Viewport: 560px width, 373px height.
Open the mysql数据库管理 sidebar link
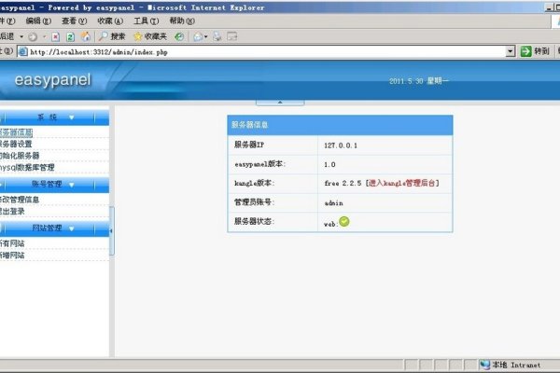pyautogui.click(x=27, y=168)
